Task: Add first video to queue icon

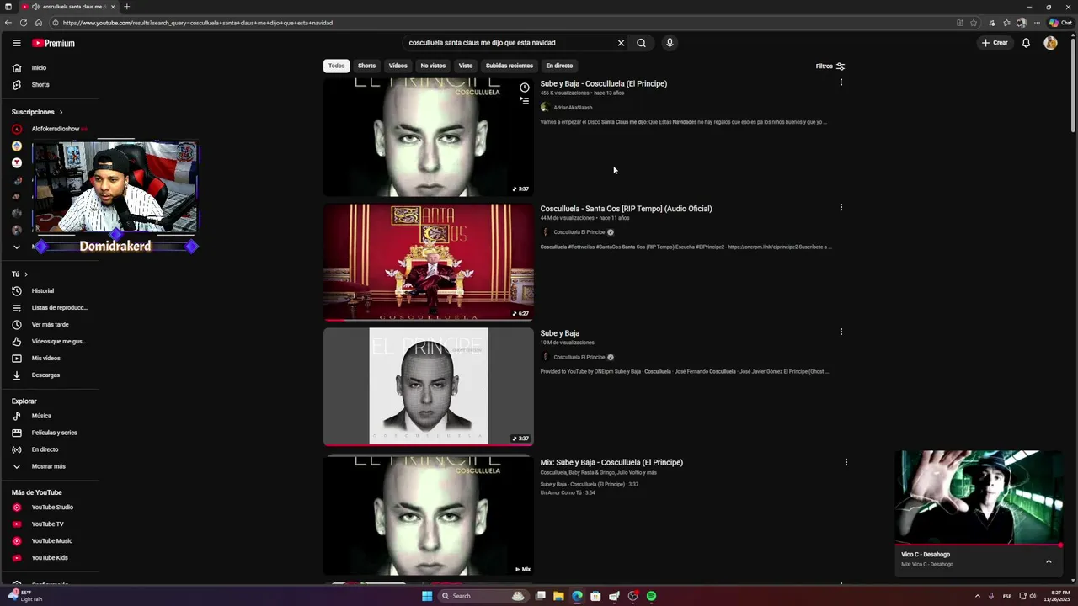Action: click(x=525, y=101)
